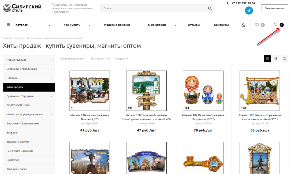Go to Изделия на заказ
Screen dimensions: 290x174
[x=117, y=25]
